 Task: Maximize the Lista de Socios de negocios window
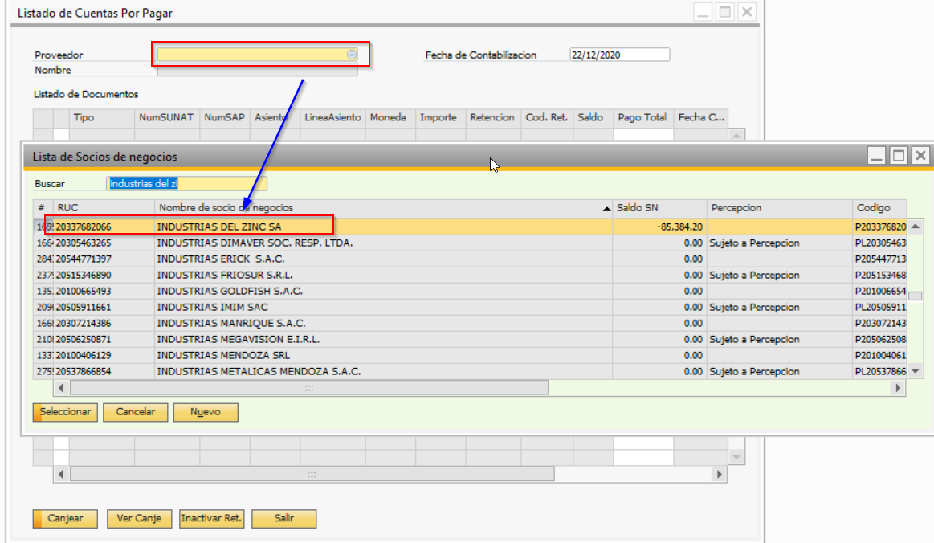click(898, 156)
